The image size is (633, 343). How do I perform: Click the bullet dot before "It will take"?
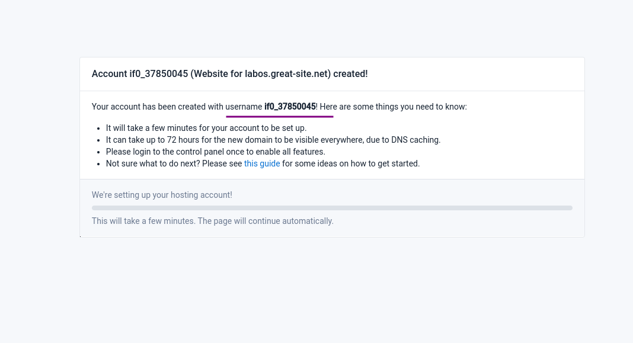pos(98,128)
